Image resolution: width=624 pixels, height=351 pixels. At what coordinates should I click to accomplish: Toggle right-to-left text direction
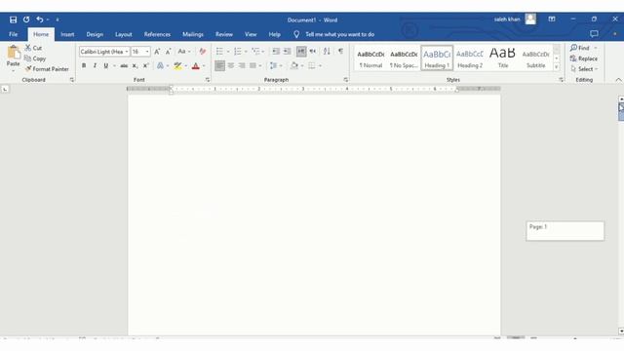[x=313, y=52]
